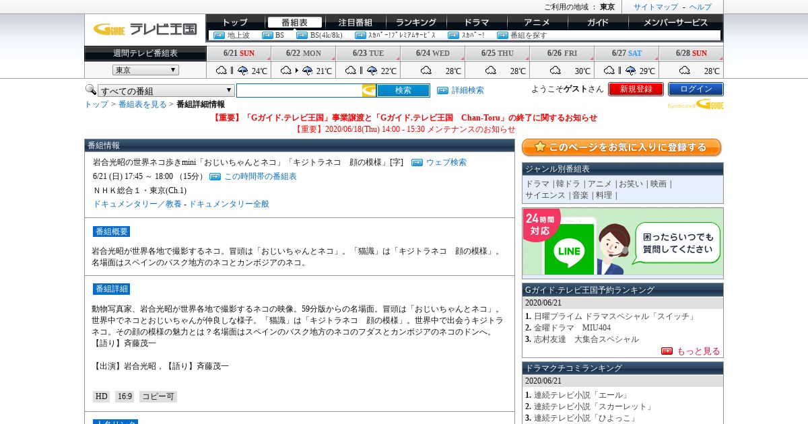Viewport: 808px width, 424px height.
Task: Go to 番組表を見る in the breadcrumb
Action: click(x=142, y=104)
